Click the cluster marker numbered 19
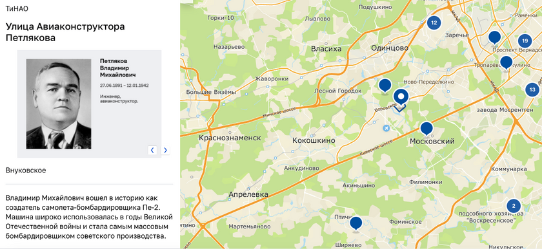 pos(525,41)
